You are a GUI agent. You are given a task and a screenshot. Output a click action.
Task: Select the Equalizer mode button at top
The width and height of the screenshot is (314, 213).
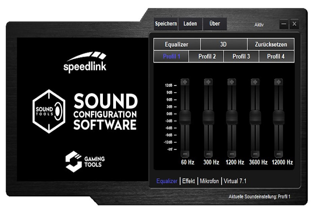pyautogui.click(x=177, y=44)
